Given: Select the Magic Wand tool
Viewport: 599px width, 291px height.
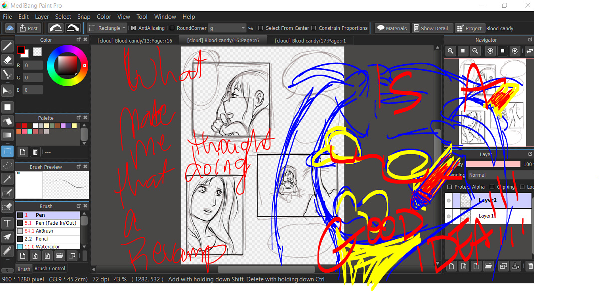Looking at the screenshot, I should click(x=7, y=179).
